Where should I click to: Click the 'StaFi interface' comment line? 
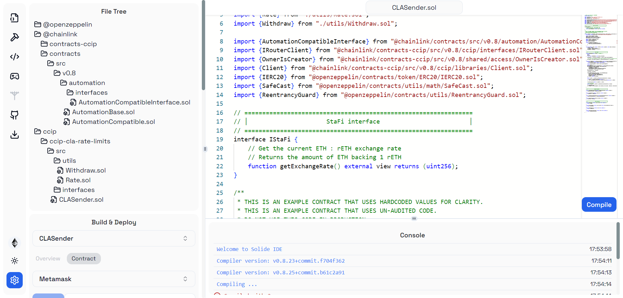[353, 122]
